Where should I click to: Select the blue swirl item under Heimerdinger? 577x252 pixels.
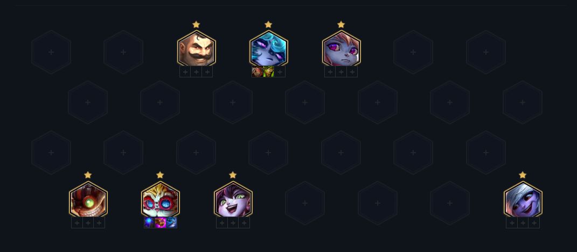click(x=171, y=222)
